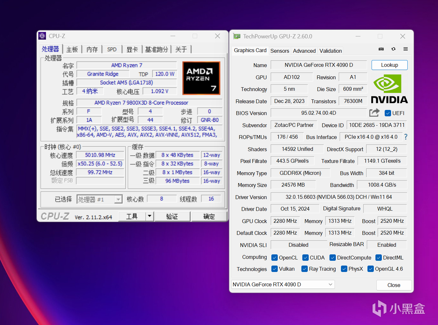Image resolution: width=438 pixels, height=325 pixels.
Task: Switch to the Sensors tab
Action: tap(280, 51)
